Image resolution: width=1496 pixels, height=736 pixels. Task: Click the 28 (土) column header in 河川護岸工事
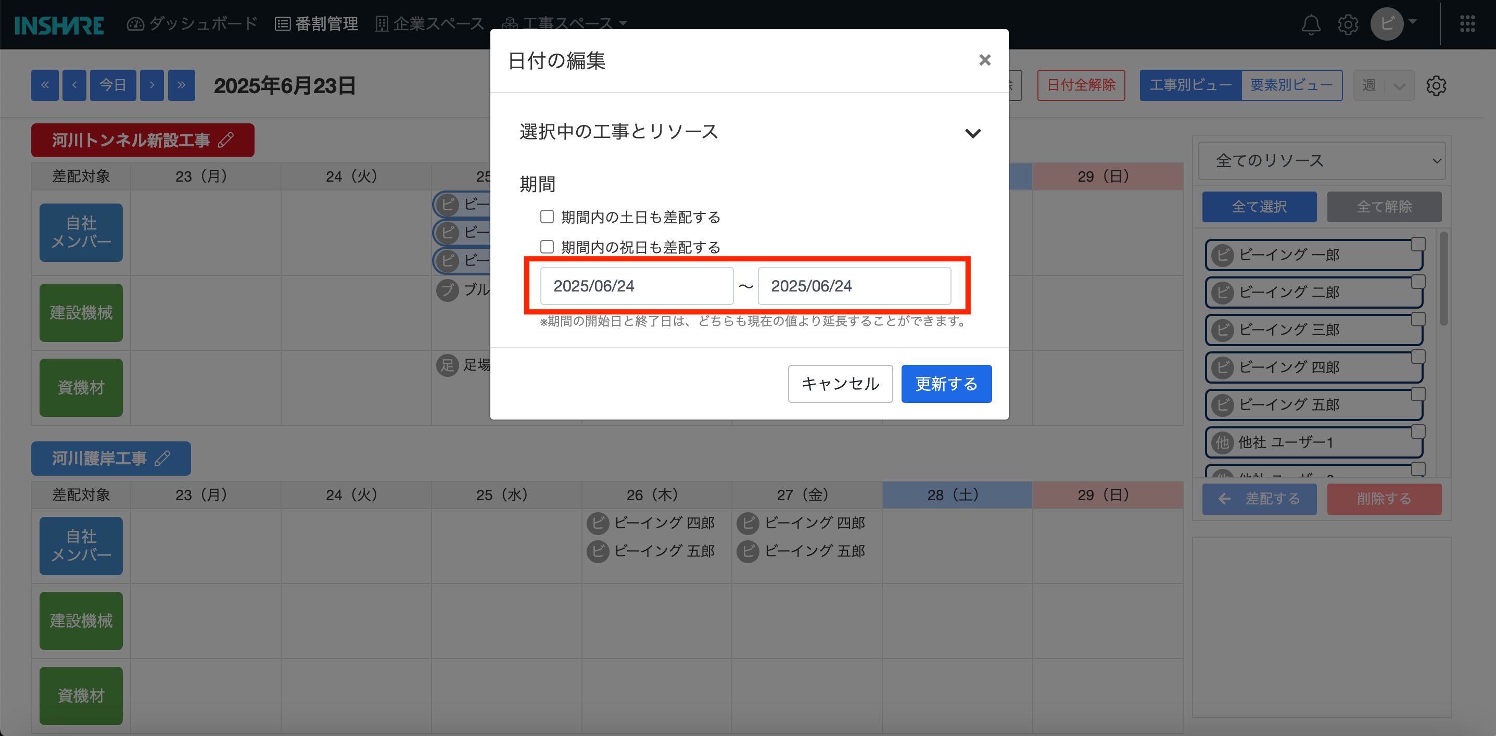click(x=957, y=495)
